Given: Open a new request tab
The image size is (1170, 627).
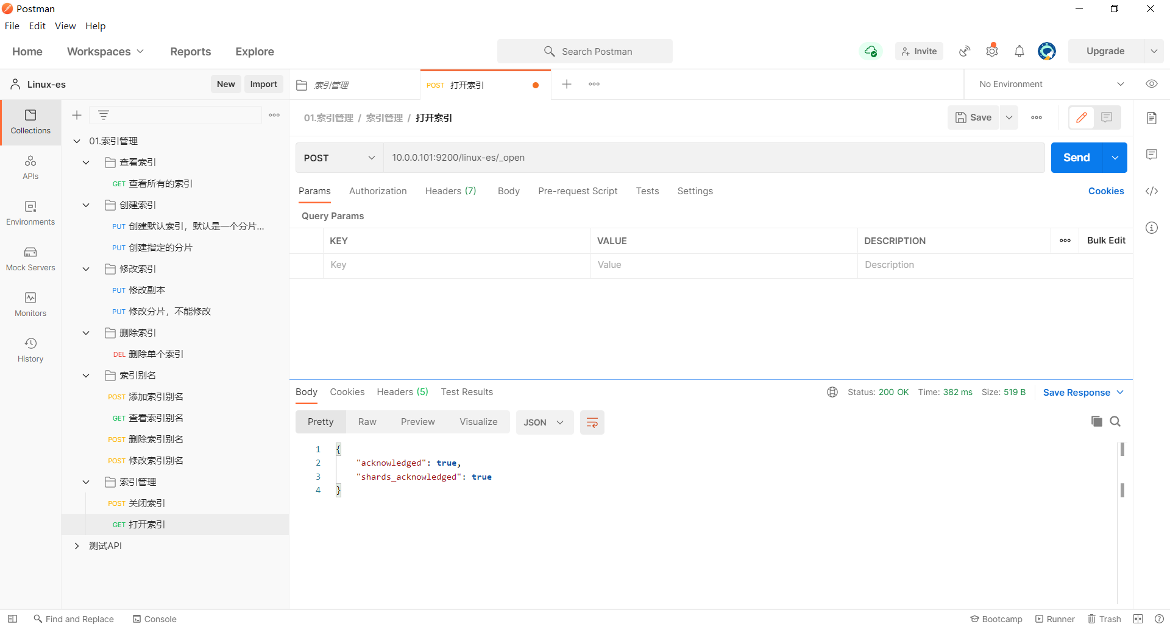Looking at the screenshot, I should [567, 84].
